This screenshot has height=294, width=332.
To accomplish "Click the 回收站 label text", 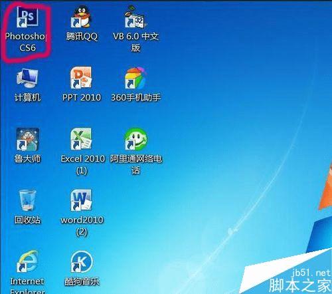I will click(27, 220).
